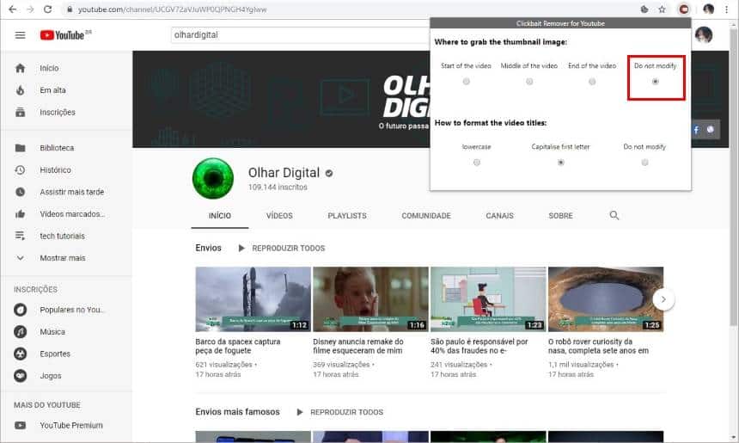Open the Mars crater video thumbnail
The image size is (739, 443).
click(x=606, y=299)
